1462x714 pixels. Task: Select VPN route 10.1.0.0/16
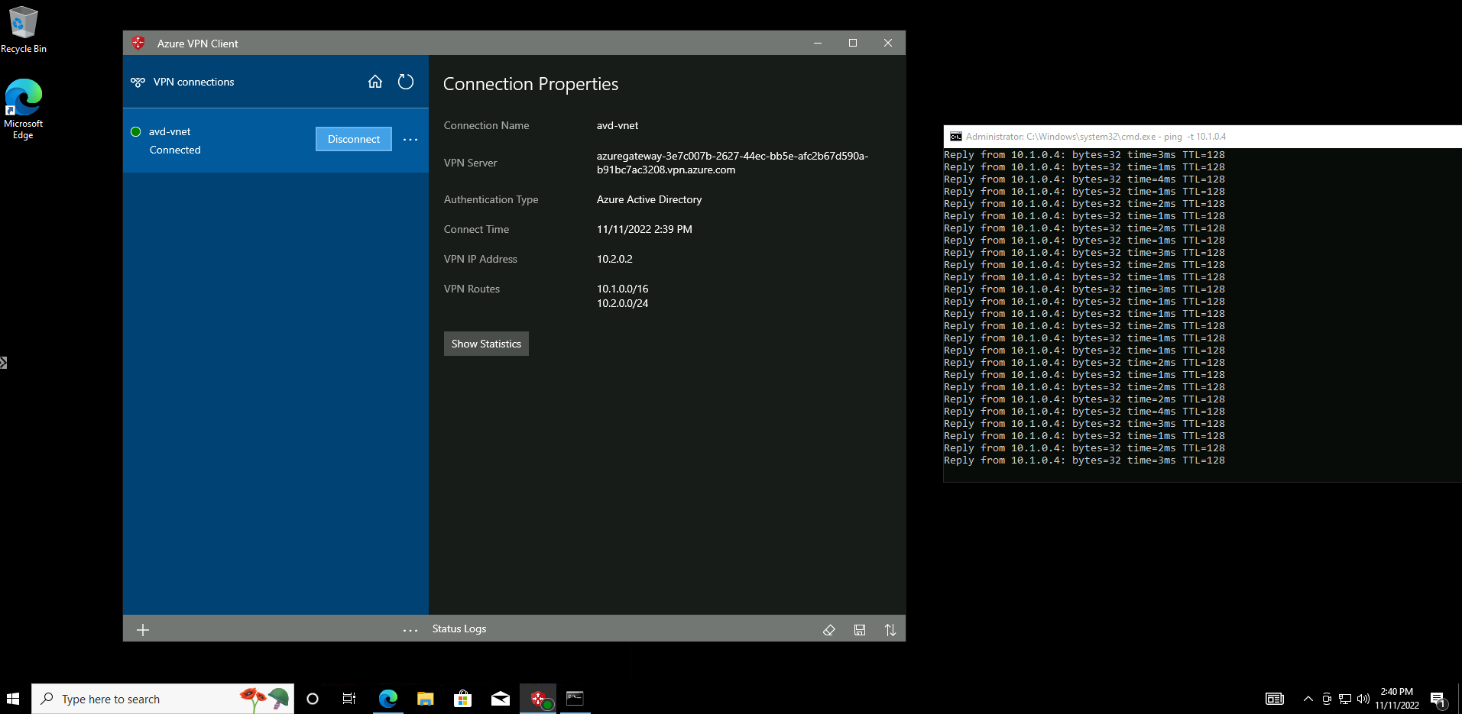(x=622, y=289)
